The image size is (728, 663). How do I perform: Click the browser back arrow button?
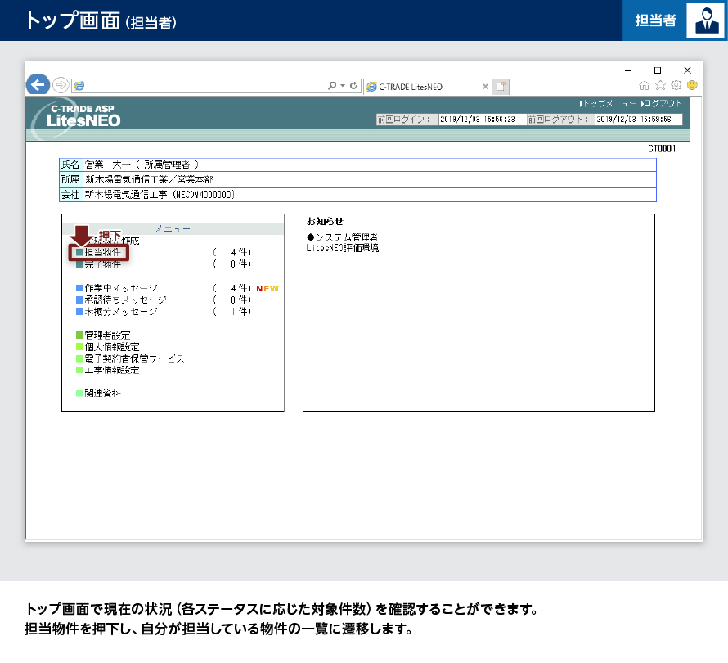coord(38,84)
